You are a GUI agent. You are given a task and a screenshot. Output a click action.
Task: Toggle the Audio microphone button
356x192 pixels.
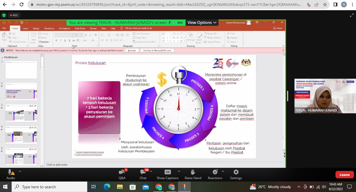pos(11,174)
